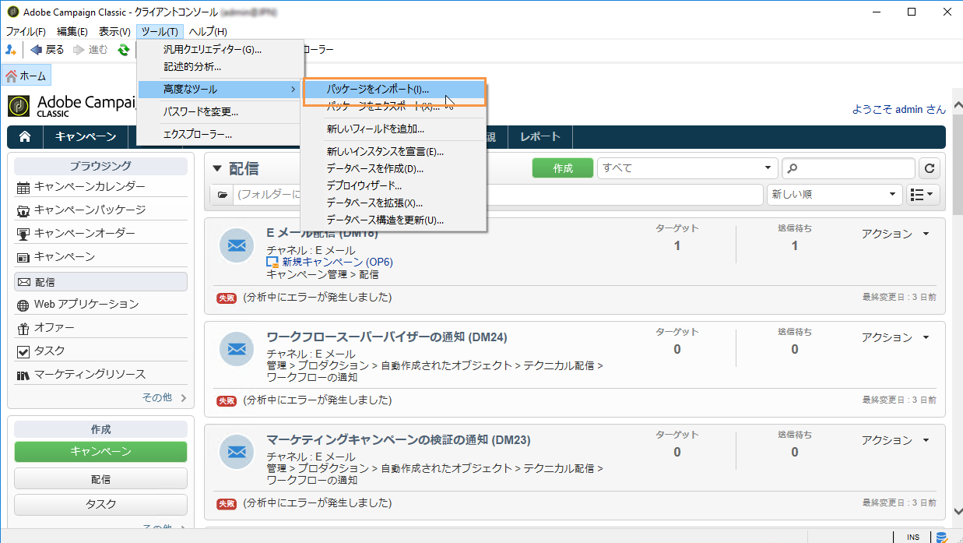Click the home icon in navigation bar
The image size is (963, 543).
(25, 136)
